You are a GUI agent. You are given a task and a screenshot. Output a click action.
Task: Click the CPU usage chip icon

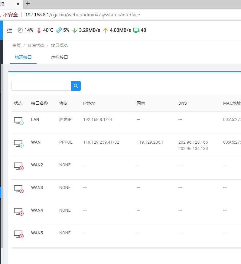20,30
